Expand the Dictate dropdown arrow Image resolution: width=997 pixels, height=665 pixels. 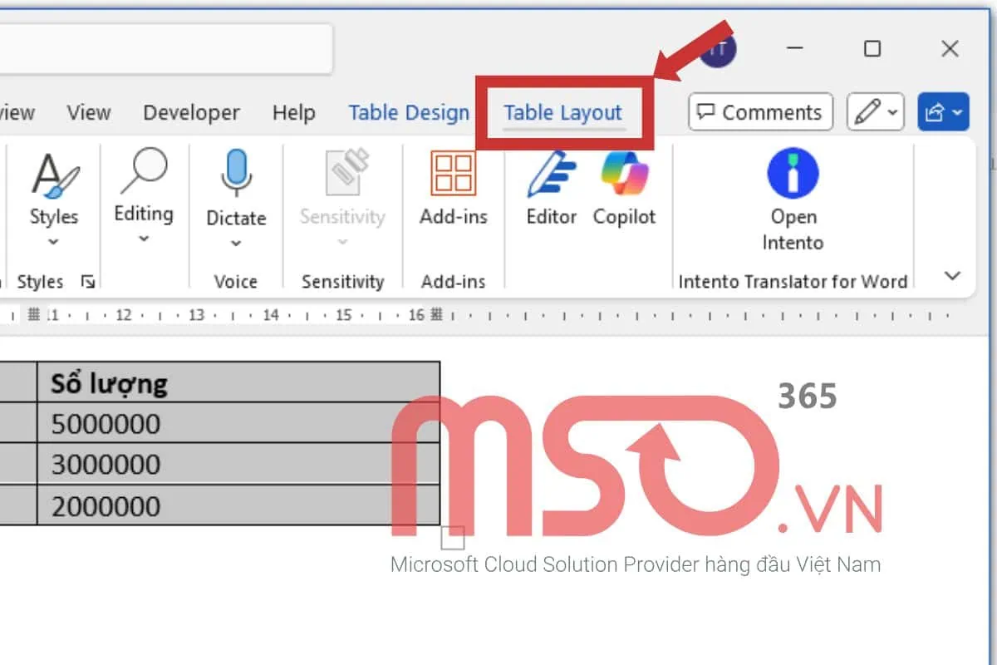point(236,244)
